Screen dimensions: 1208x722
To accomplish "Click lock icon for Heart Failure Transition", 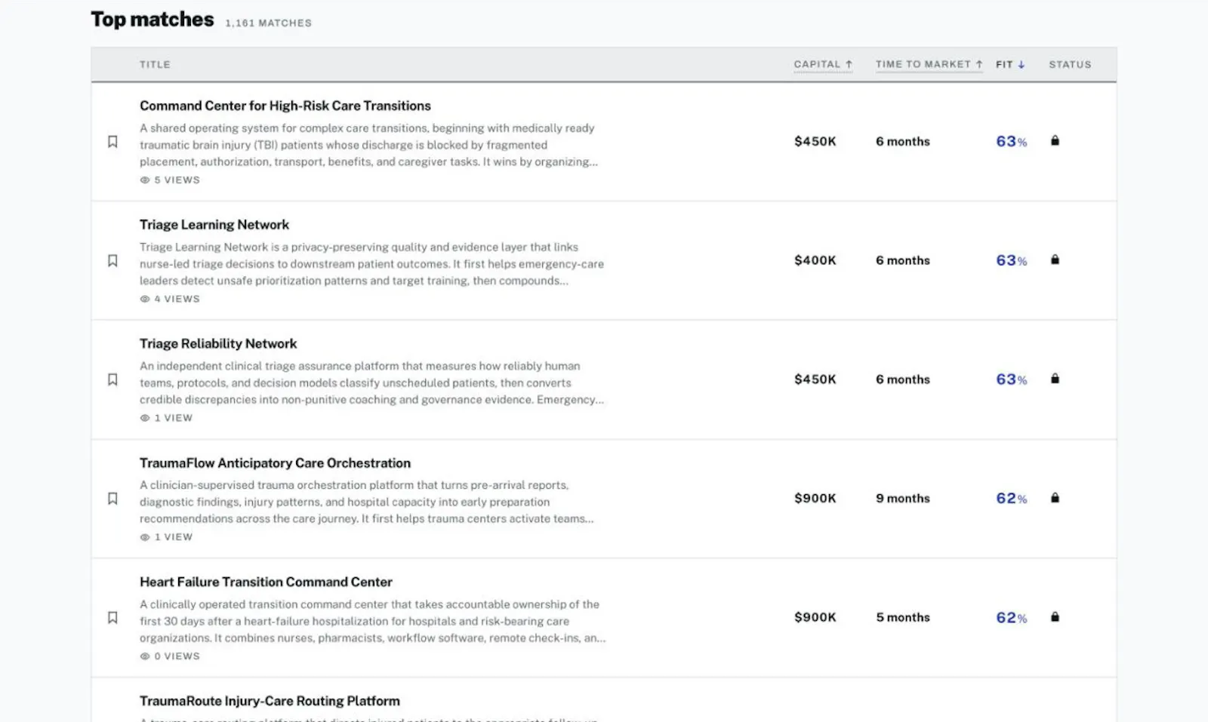I will pyautogui.click(x=1055, y=617).
